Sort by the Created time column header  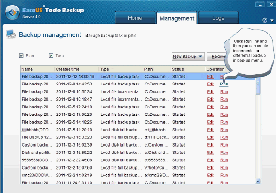[x=76, y=69]
